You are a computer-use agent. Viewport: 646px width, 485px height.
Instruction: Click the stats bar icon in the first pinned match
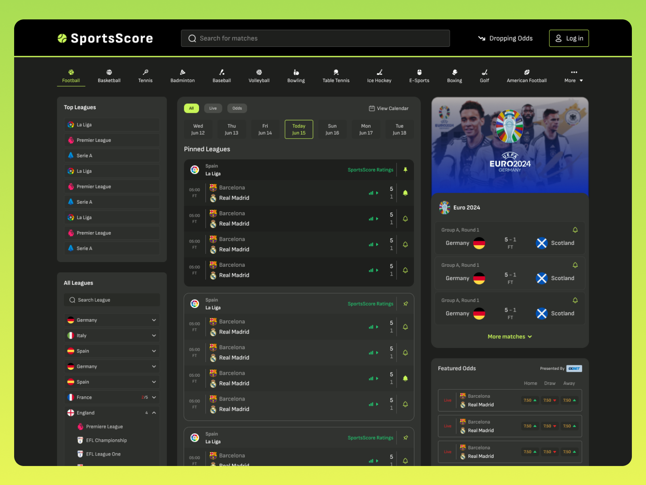371,193
